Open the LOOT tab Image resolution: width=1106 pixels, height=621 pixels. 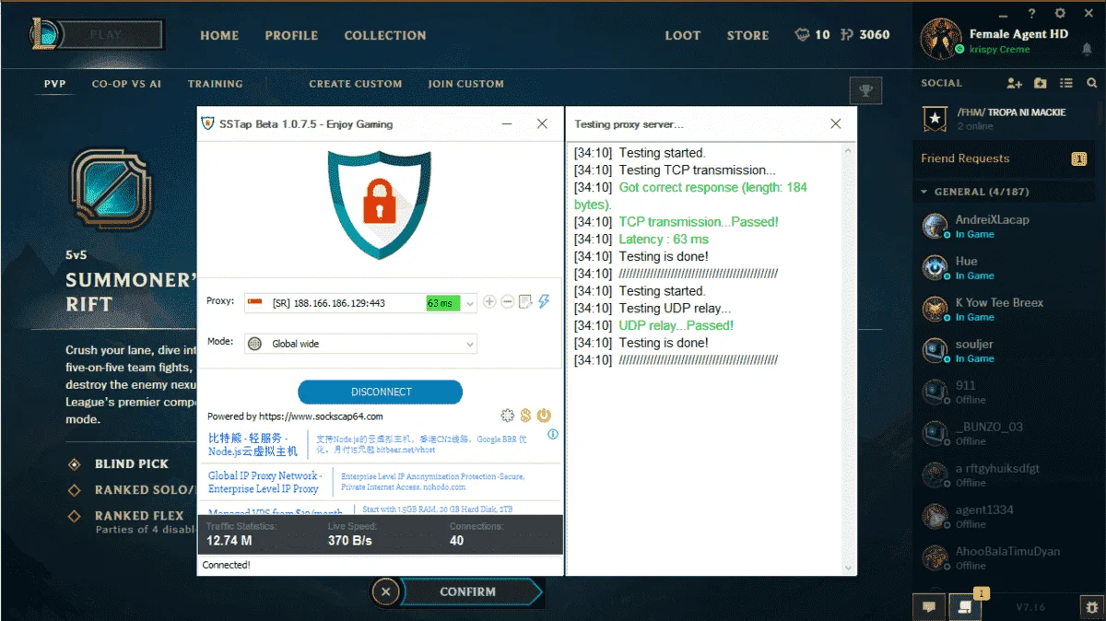(x=683, y=35)
